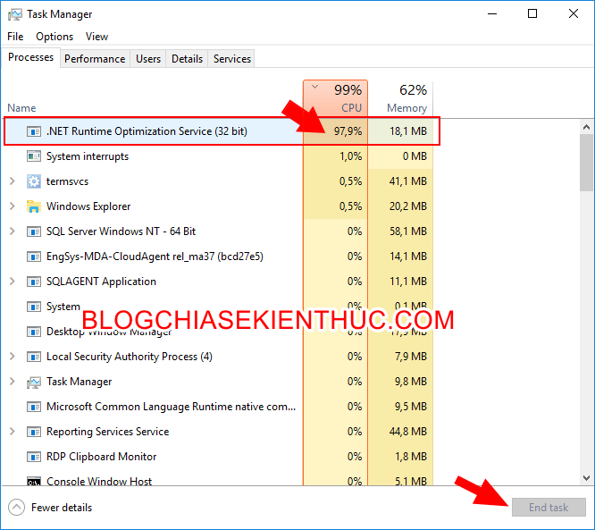This screenshot has width=595, height=530.
Task: Select the Task Manager process name
Action: point(79,382)
